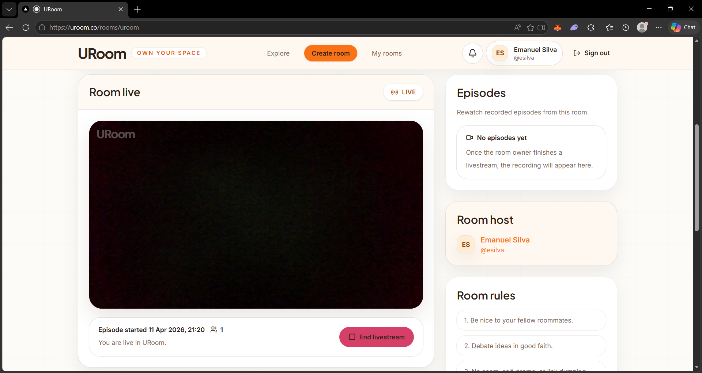The height and width of the screenshot is (373, 702).
Task: Open the web capture icon in address bar
Action: tap(542, 27)
